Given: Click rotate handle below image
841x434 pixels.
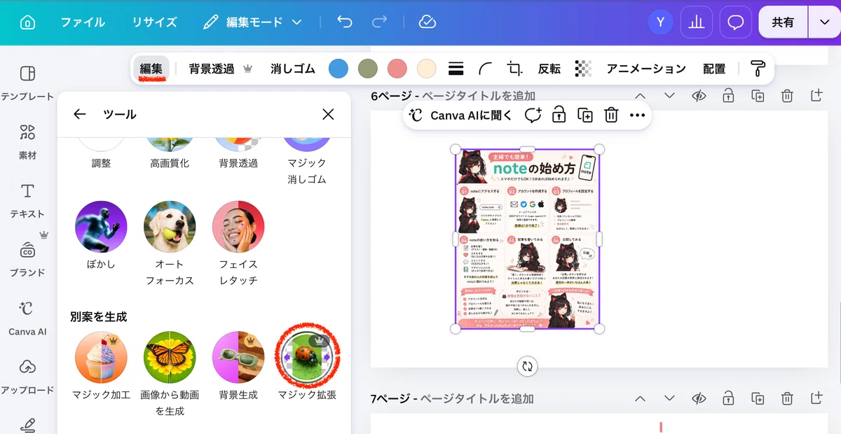Looking at the screenshot, I should tap(527, 365).
